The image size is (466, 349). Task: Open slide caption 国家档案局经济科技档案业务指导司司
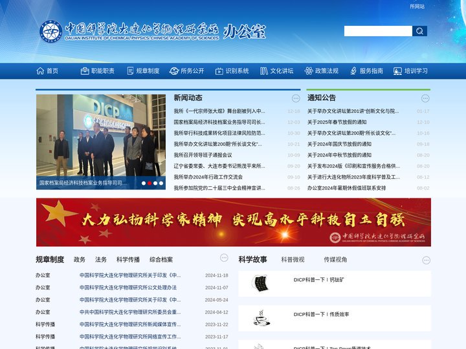[x=83, y=183]
